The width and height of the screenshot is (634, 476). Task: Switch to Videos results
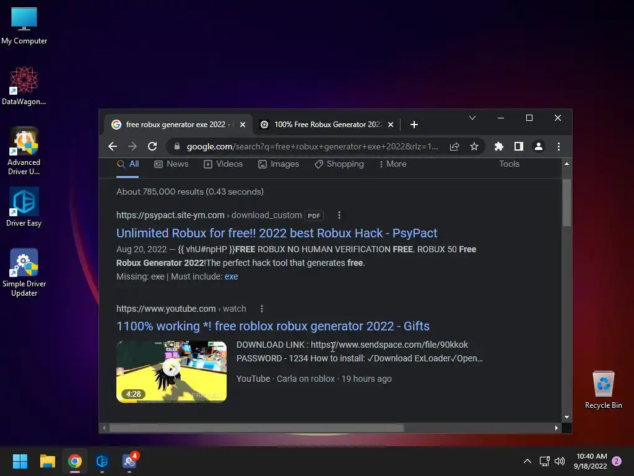223,164
